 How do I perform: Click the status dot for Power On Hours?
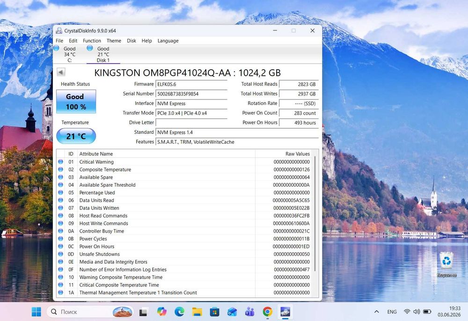pos(60,247)
